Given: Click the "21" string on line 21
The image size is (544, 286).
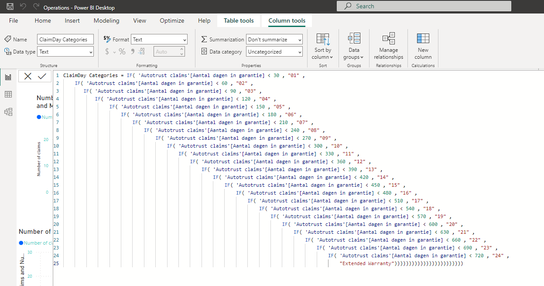Looking at the screenshot, I should [x=463, y=232].
